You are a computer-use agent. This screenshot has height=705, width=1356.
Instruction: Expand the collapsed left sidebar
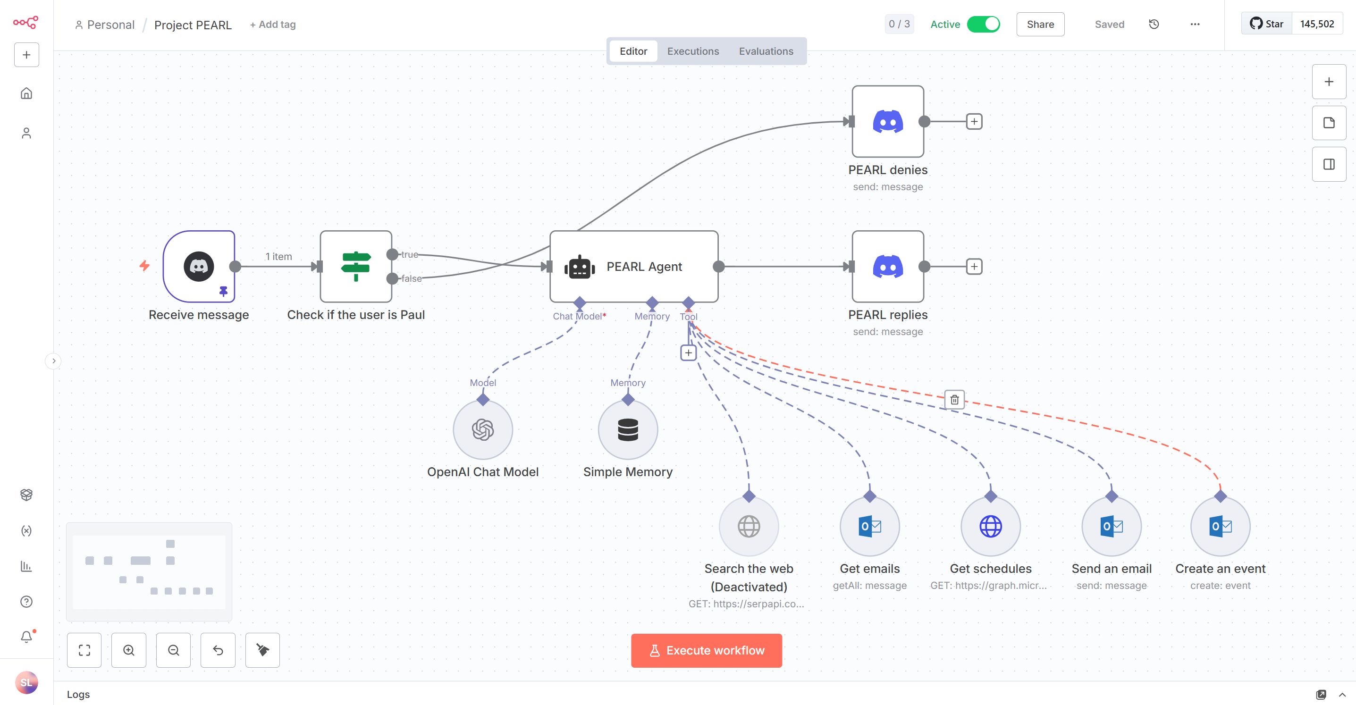click(x=53, y=361)
